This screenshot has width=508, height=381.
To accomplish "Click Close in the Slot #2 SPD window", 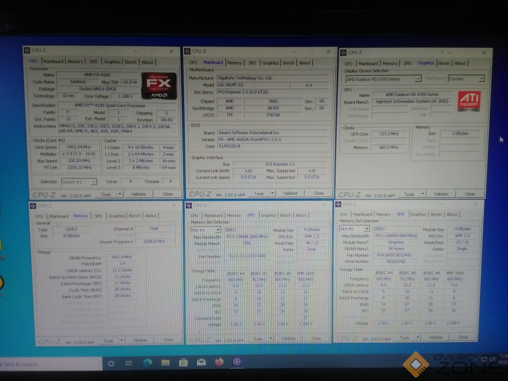I will tap(463, 337).
